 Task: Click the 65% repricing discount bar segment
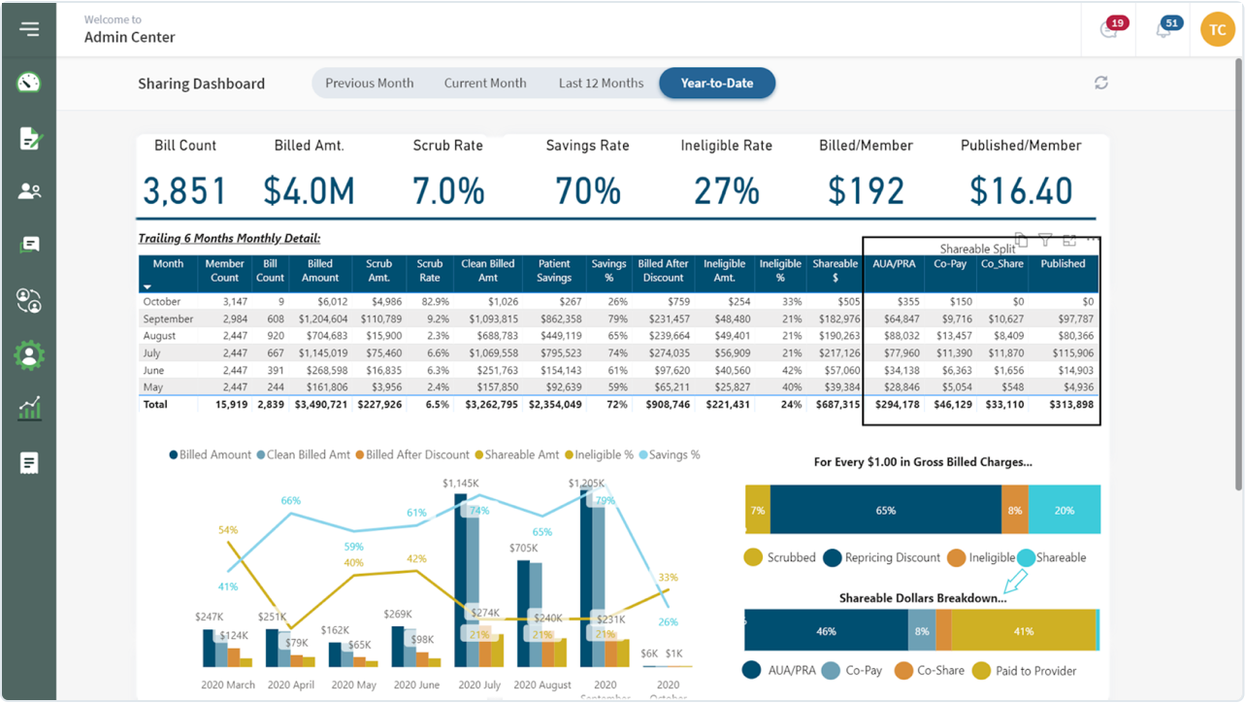885,510
